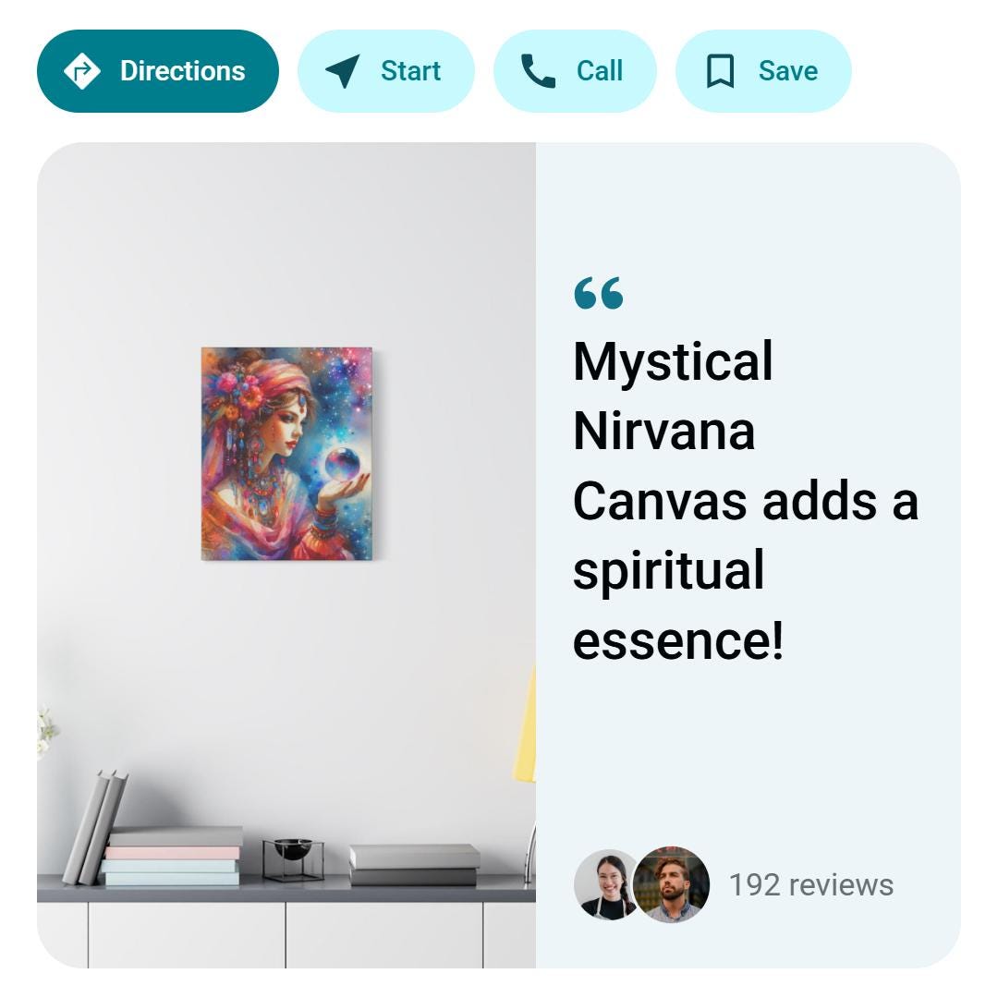Click the black bowl in the photo
998x998 pixels.
(293, 849)
